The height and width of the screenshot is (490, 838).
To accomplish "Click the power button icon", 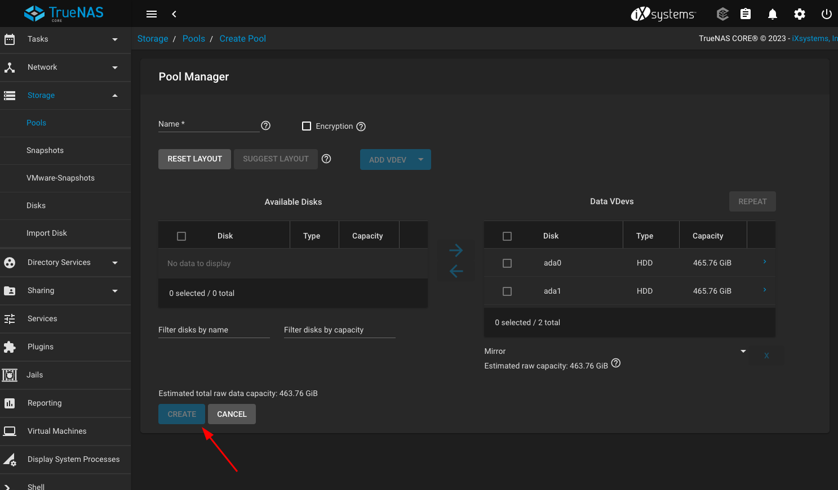I will pos(827,14).
